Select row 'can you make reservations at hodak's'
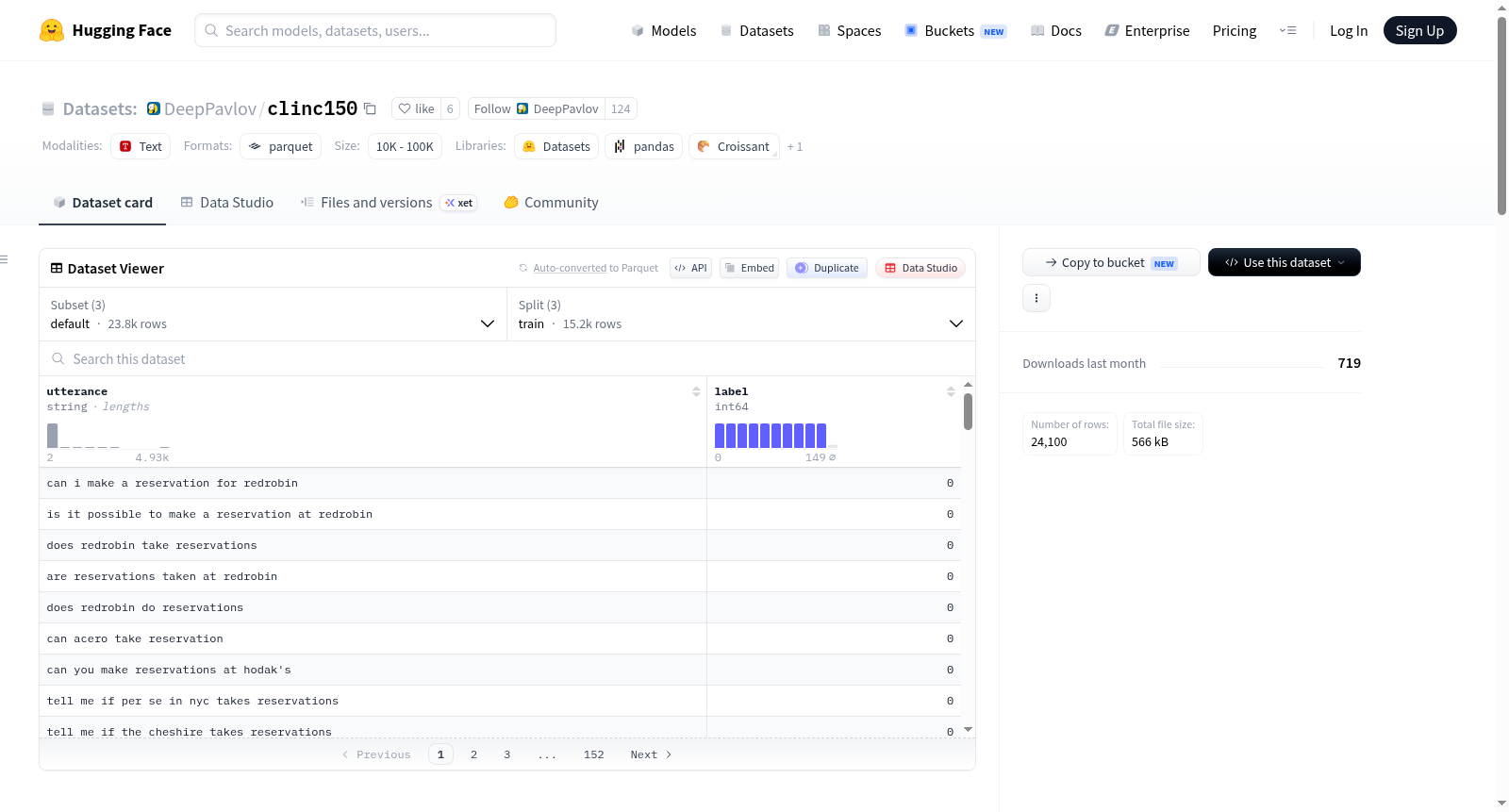 (x=500, y=670)
